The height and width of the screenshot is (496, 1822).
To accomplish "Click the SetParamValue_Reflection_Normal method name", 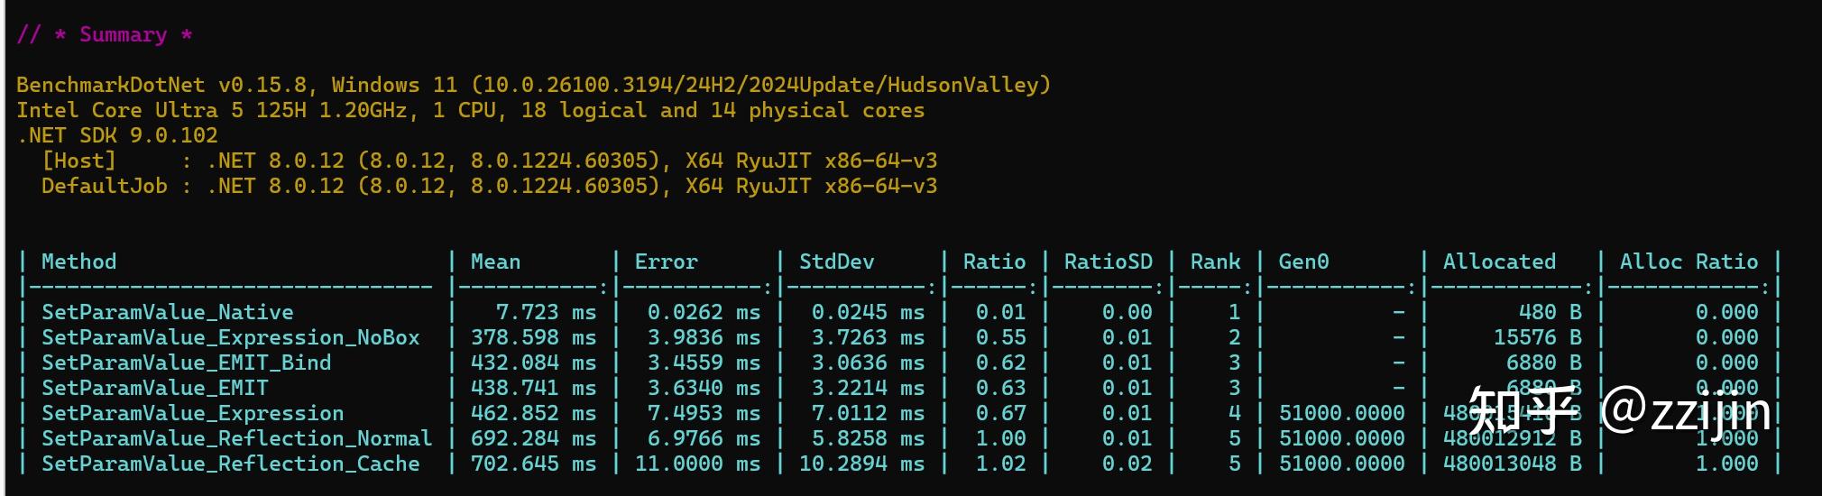I will tap(237, 439).
